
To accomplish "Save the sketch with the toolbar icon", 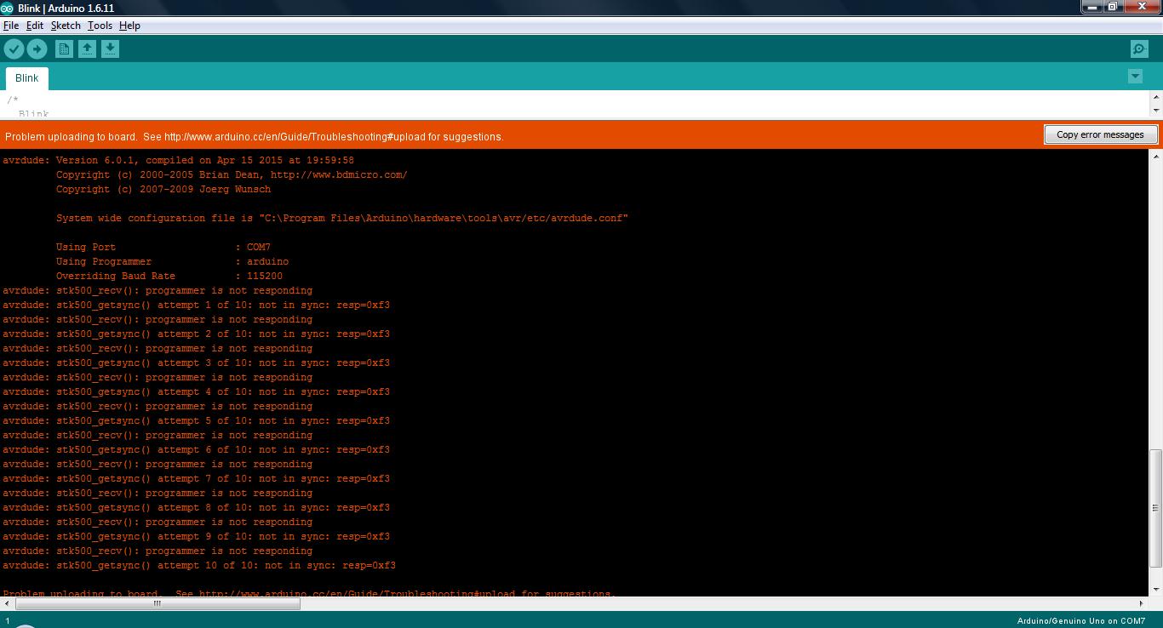I will (x=110, y=49).
